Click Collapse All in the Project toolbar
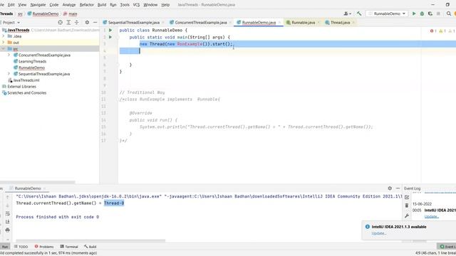The image size is (456, 256). click(76, 22)
